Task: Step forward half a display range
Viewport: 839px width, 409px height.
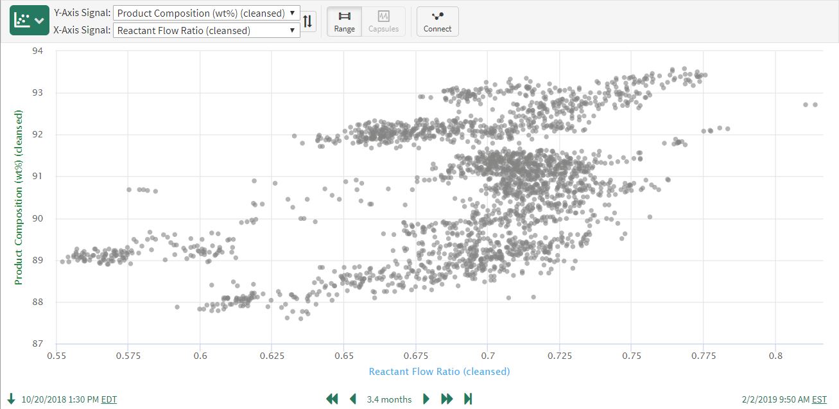Action: pos(426,399)
